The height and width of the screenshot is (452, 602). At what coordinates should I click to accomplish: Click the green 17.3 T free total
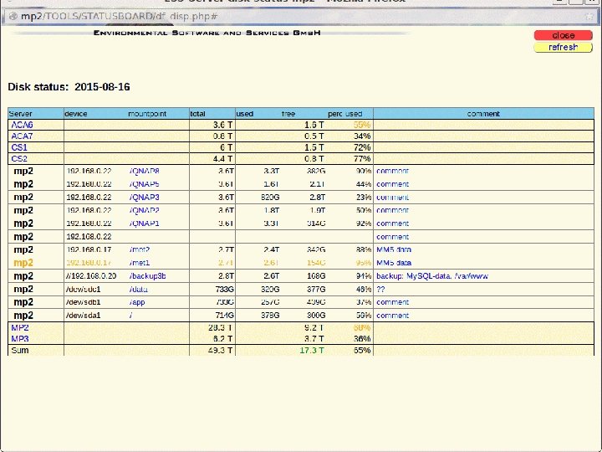click(311, 350)
